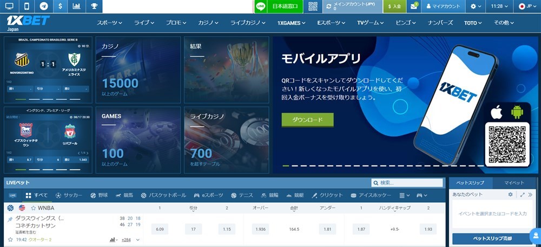Image resolution: width=541 pixels, height=247 pixels.
Task: Click the 検索 search input field
Action: tap(407, 183)
